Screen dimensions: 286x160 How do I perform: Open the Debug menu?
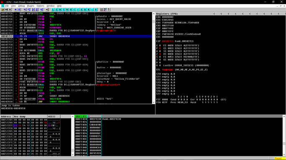[x=21, y=6]
